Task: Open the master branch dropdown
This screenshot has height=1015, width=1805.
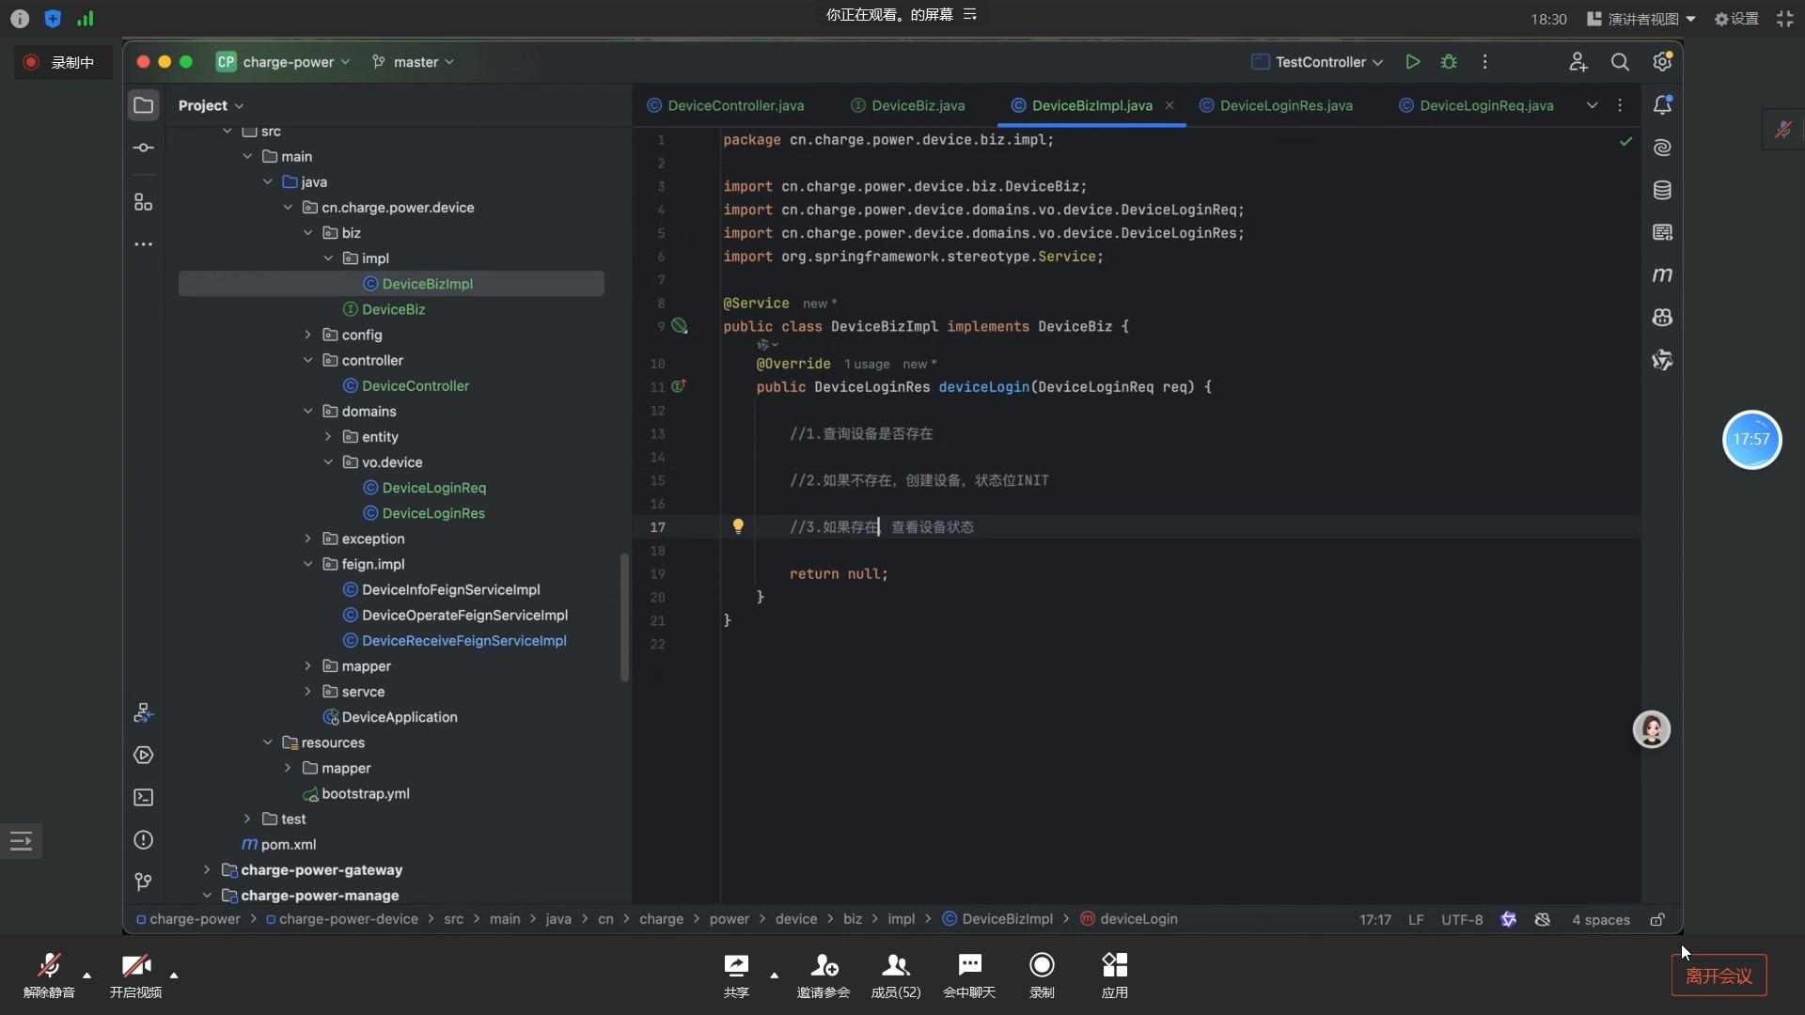Action: pyautogui.click(x=415, y=62)
